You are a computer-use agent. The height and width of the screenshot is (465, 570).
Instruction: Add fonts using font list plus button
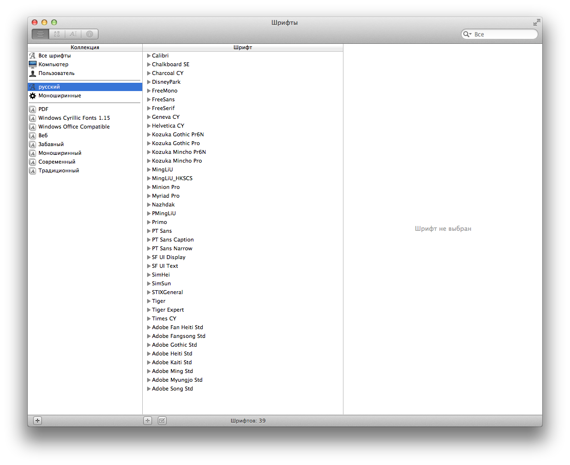coord(148,421)
